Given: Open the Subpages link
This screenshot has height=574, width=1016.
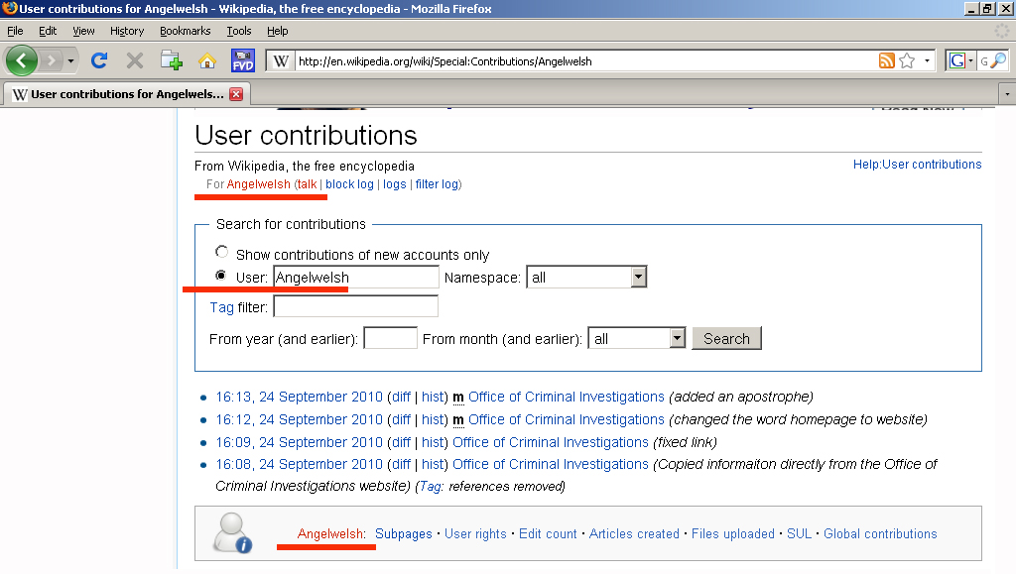Looking at the screenshot, I should 404,534.
